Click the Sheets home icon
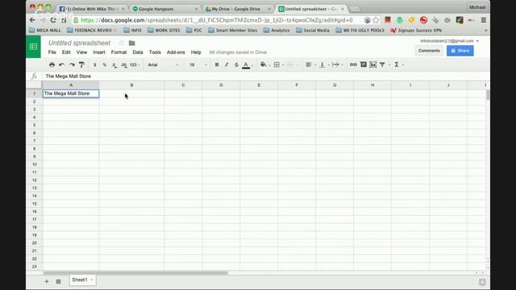Screen dimensions: 516x290 tap(33, 47)
